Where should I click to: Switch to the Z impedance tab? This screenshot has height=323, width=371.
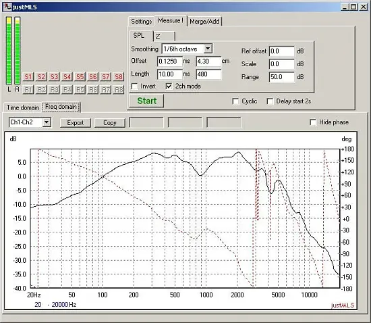click(164, 36)
